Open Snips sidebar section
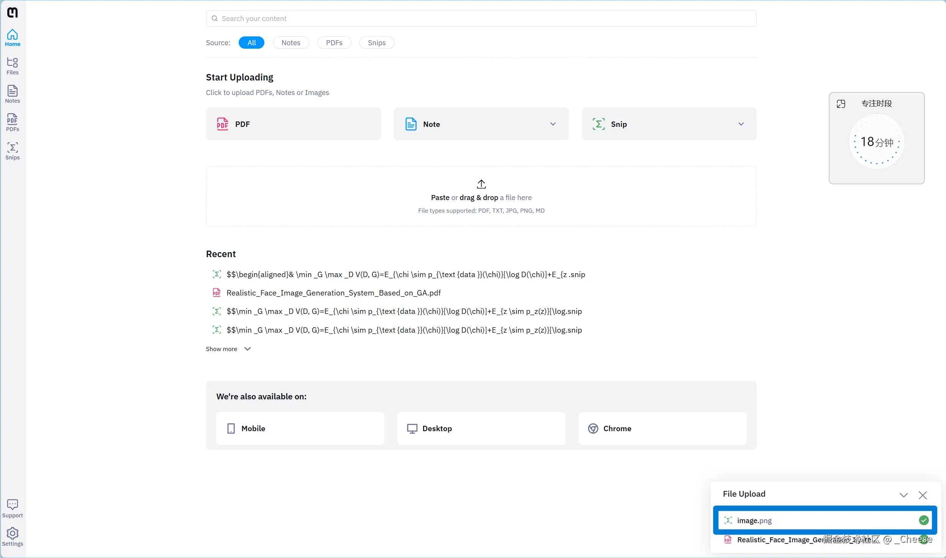This screenshot has width=946, height=558. [x=12, y=151]
